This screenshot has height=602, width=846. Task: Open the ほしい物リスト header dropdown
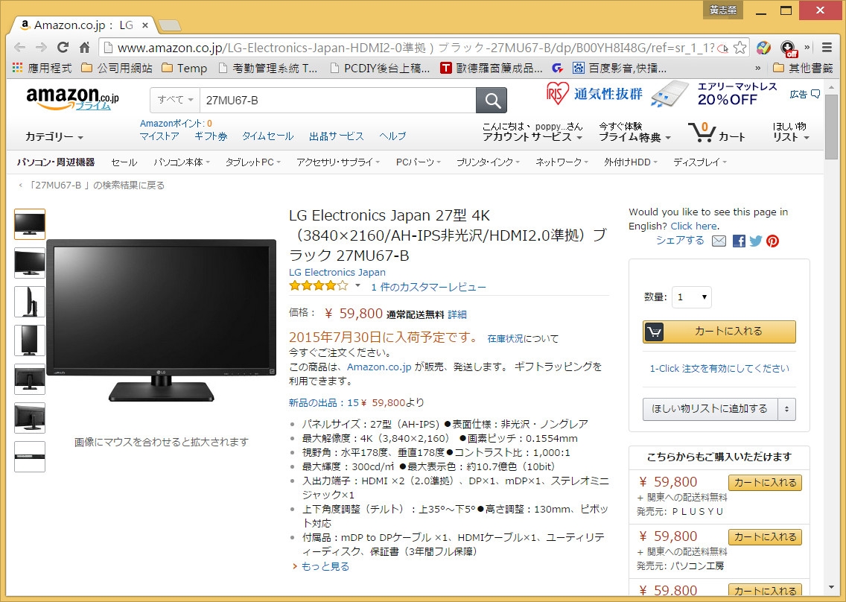pyautogui.click(x=790, y=132)
